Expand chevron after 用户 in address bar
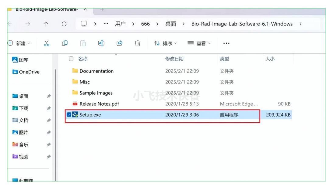Image resolution: width=333 pixels, height=190 pixels. pos(133,24)
